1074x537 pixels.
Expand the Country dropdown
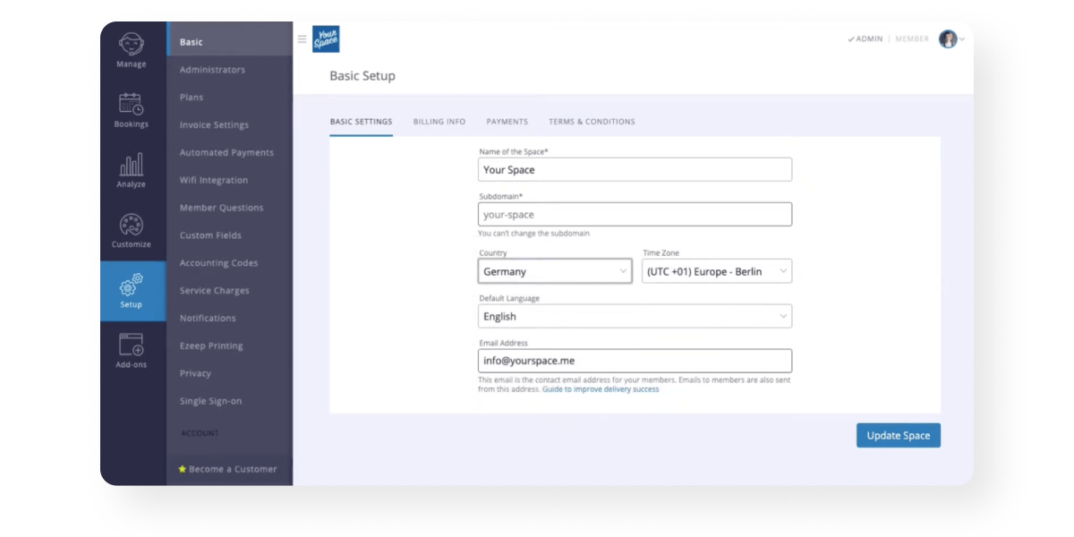pos(555,271)
